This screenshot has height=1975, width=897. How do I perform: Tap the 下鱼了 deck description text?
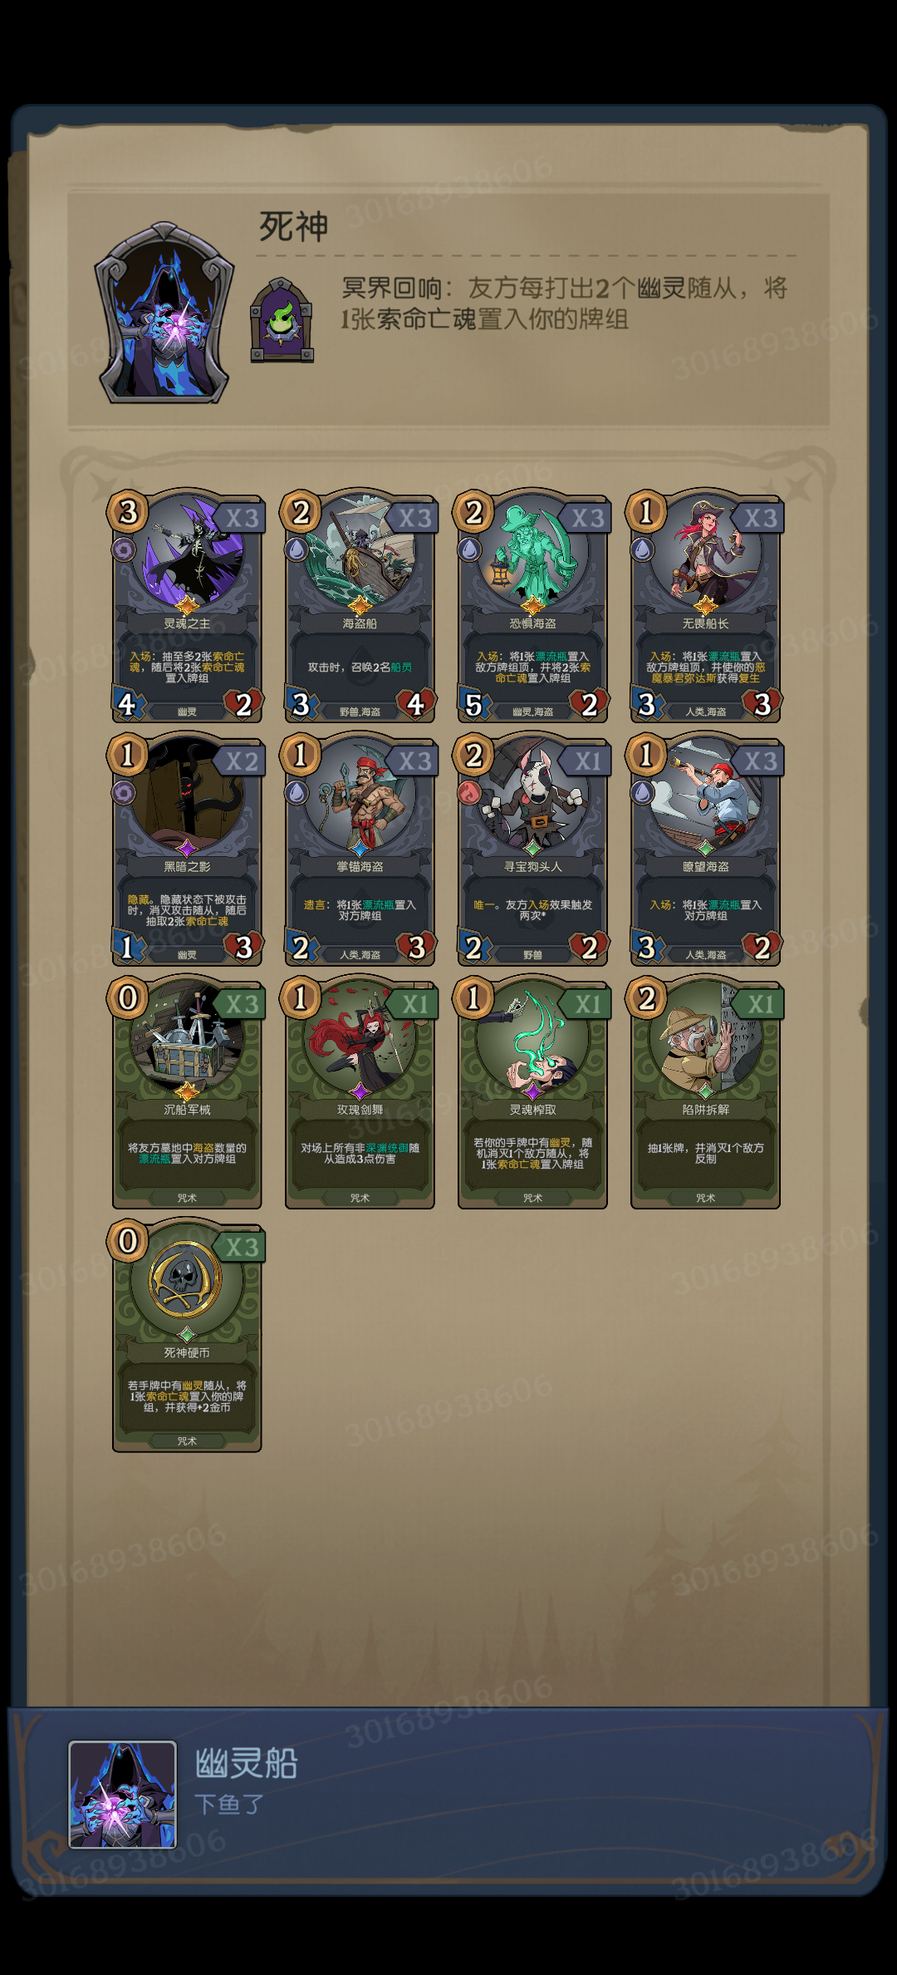click(229, 1805)
